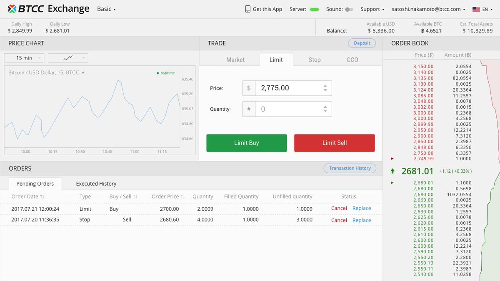Click the 1032.0554 amount in order book
This screenshot has width=500, height=281.
[459, 194]
